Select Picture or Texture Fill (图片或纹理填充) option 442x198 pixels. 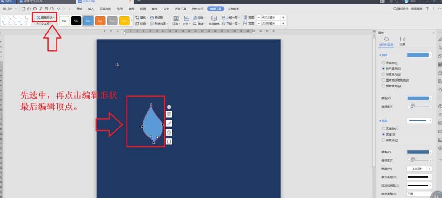pyautogui.click(x=395, y=80)
